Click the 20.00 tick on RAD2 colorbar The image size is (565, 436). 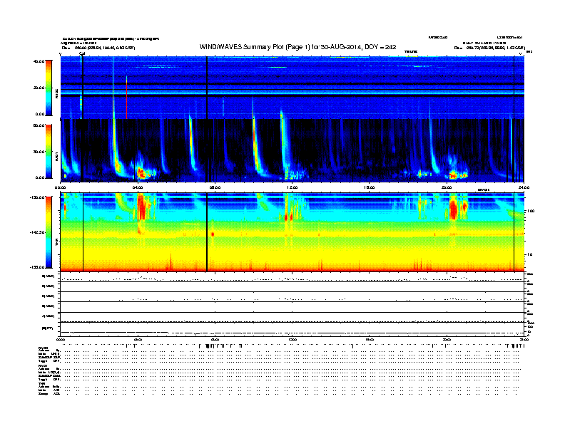(39, 88)
